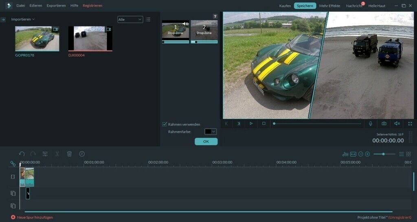Open the volume speaker control
The width and height of the screenshot is (417, 222).
[397, 123]
